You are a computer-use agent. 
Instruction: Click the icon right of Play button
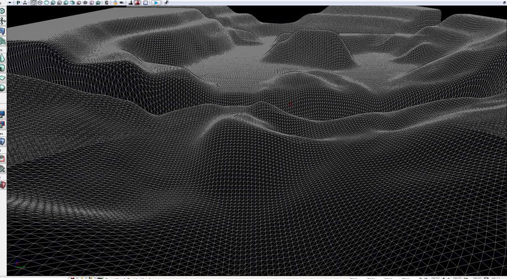(x=167, y=3)
